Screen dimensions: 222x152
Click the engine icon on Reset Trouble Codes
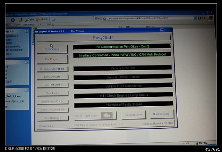point(107,115)
